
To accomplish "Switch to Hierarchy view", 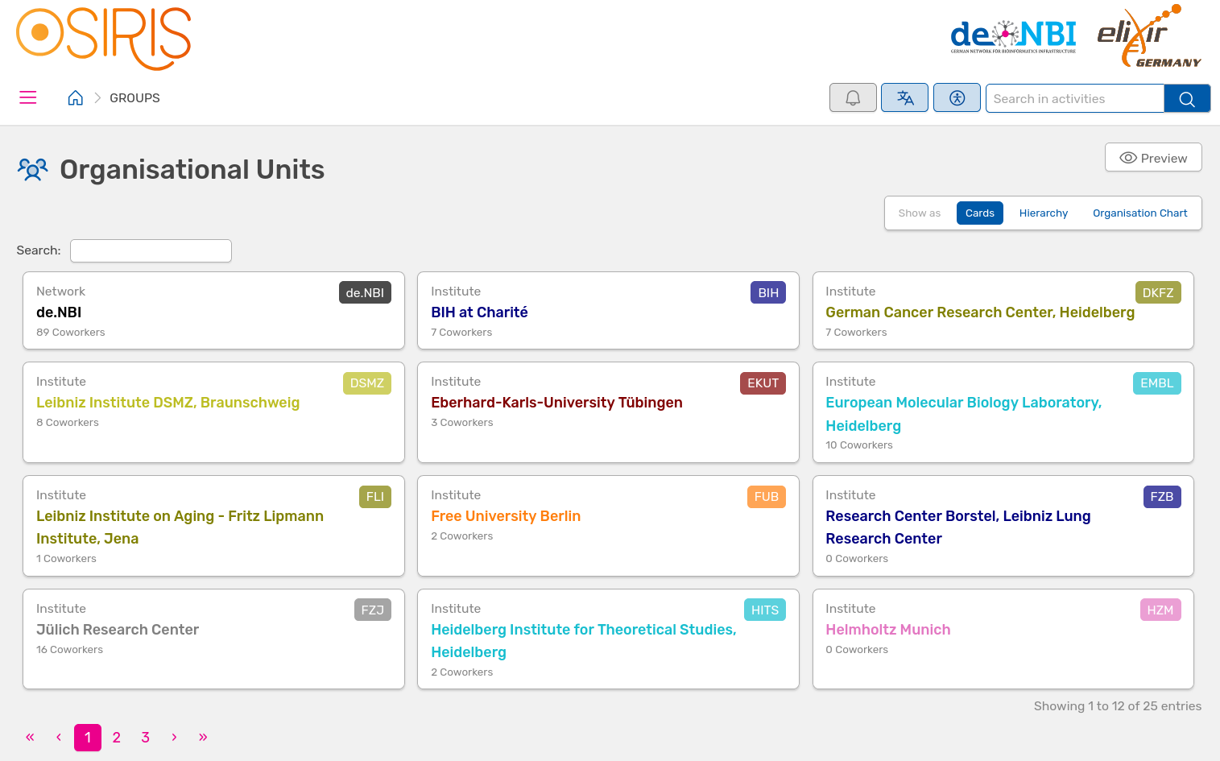I will (1043, 213).
